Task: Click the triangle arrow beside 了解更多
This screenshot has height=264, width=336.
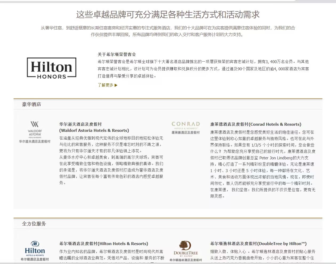Action: pos(116,85)
